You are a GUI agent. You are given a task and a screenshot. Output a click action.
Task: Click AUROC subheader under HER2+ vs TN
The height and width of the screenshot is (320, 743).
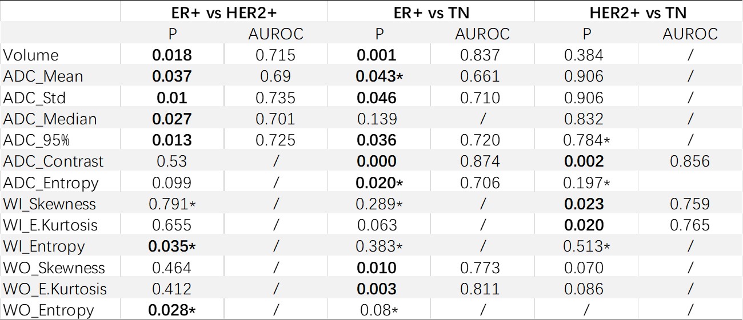tap(690, 34)
